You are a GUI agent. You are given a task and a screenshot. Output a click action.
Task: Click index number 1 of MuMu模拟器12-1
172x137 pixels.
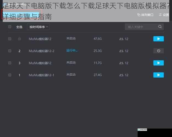point(20,75)
